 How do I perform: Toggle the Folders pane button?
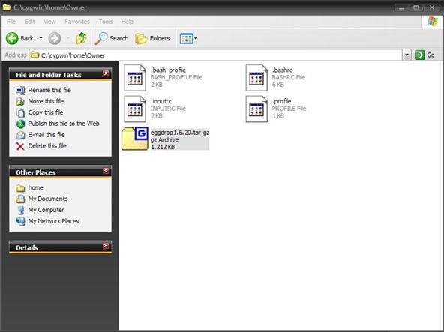tap(152, 38)
